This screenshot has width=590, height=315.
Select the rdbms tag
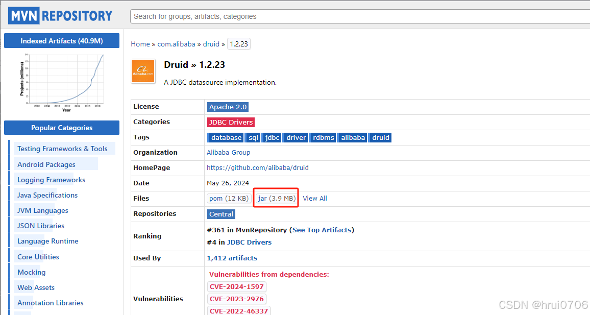click(x=323, y=138)
